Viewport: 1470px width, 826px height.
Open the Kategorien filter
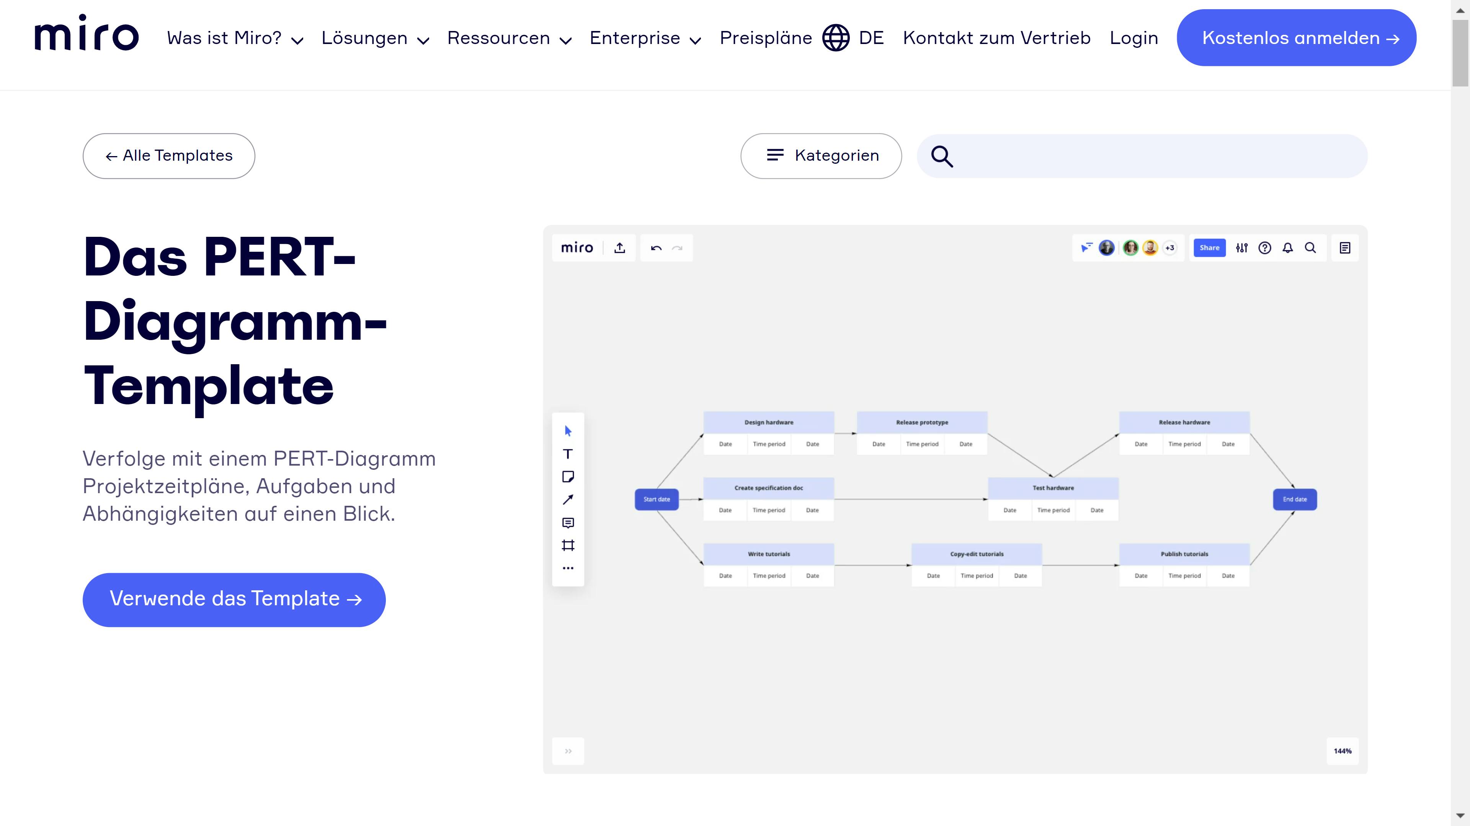pyautogui.click(x=821, y=156)
